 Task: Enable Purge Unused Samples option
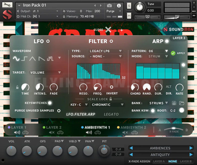59,111
